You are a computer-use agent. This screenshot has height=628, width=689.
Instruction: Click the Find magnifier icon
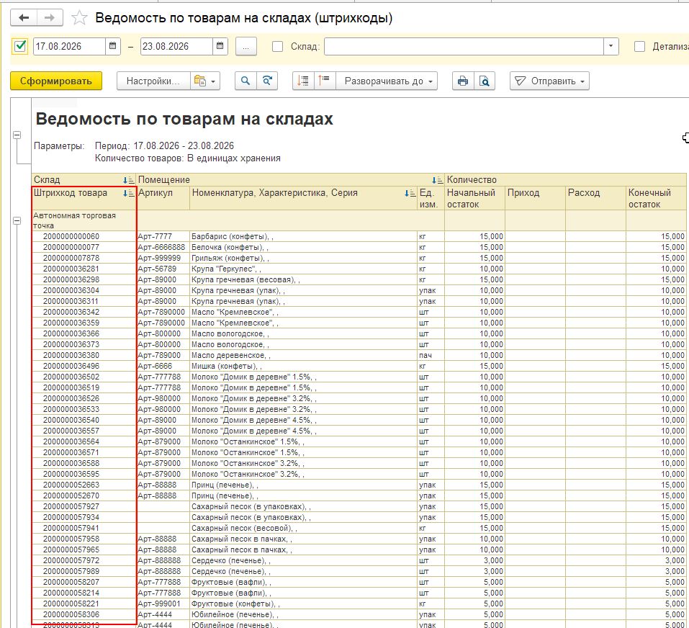coord(246,81)
